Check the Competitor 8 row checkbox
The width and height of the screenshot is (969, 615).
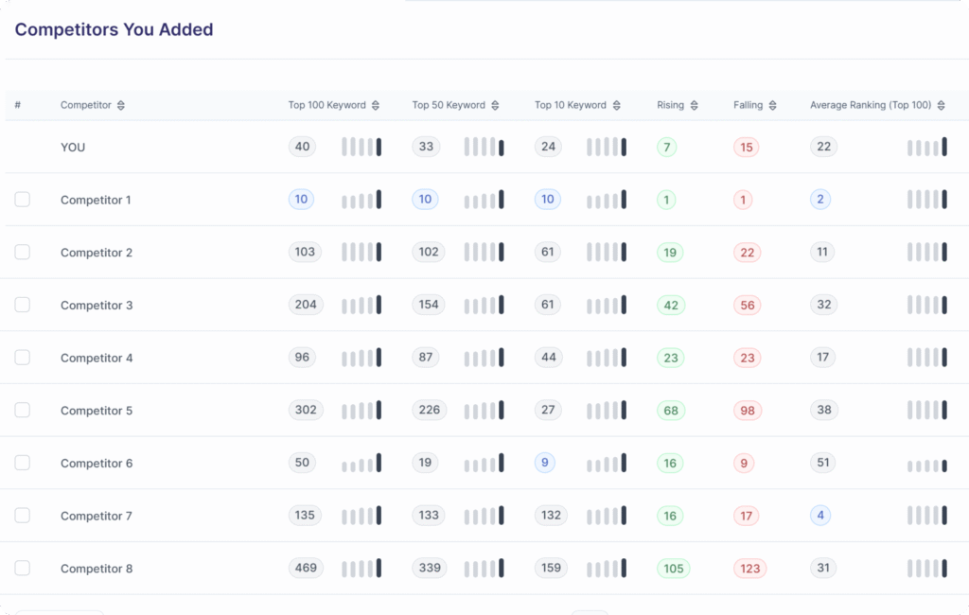coord(23,568)
